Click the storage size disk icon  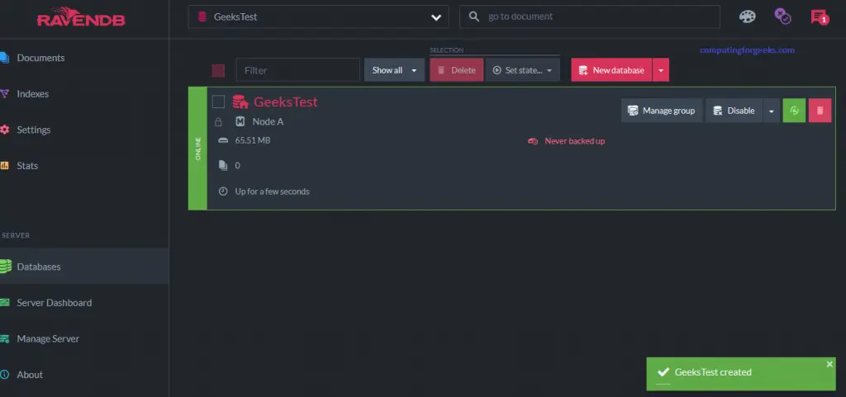[223, 140]
